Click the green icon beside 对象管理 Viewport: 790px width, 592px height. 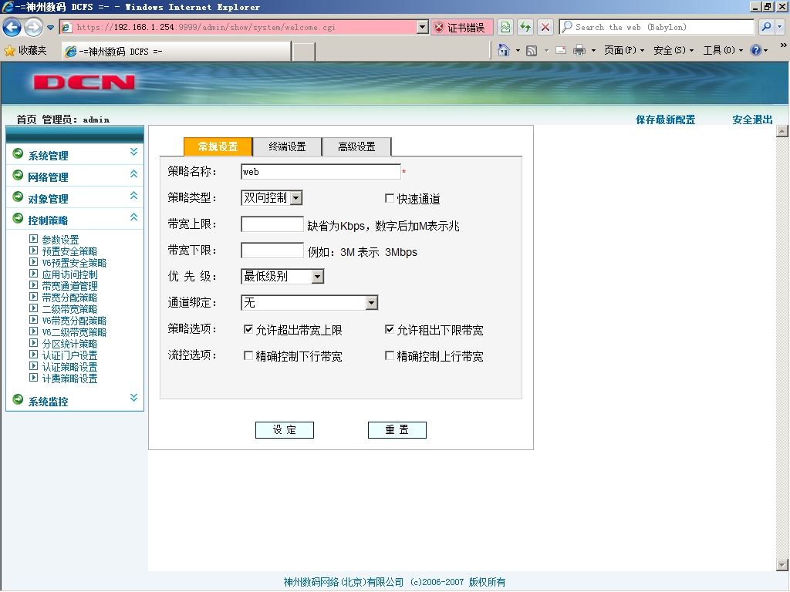(x=18, y=197)
